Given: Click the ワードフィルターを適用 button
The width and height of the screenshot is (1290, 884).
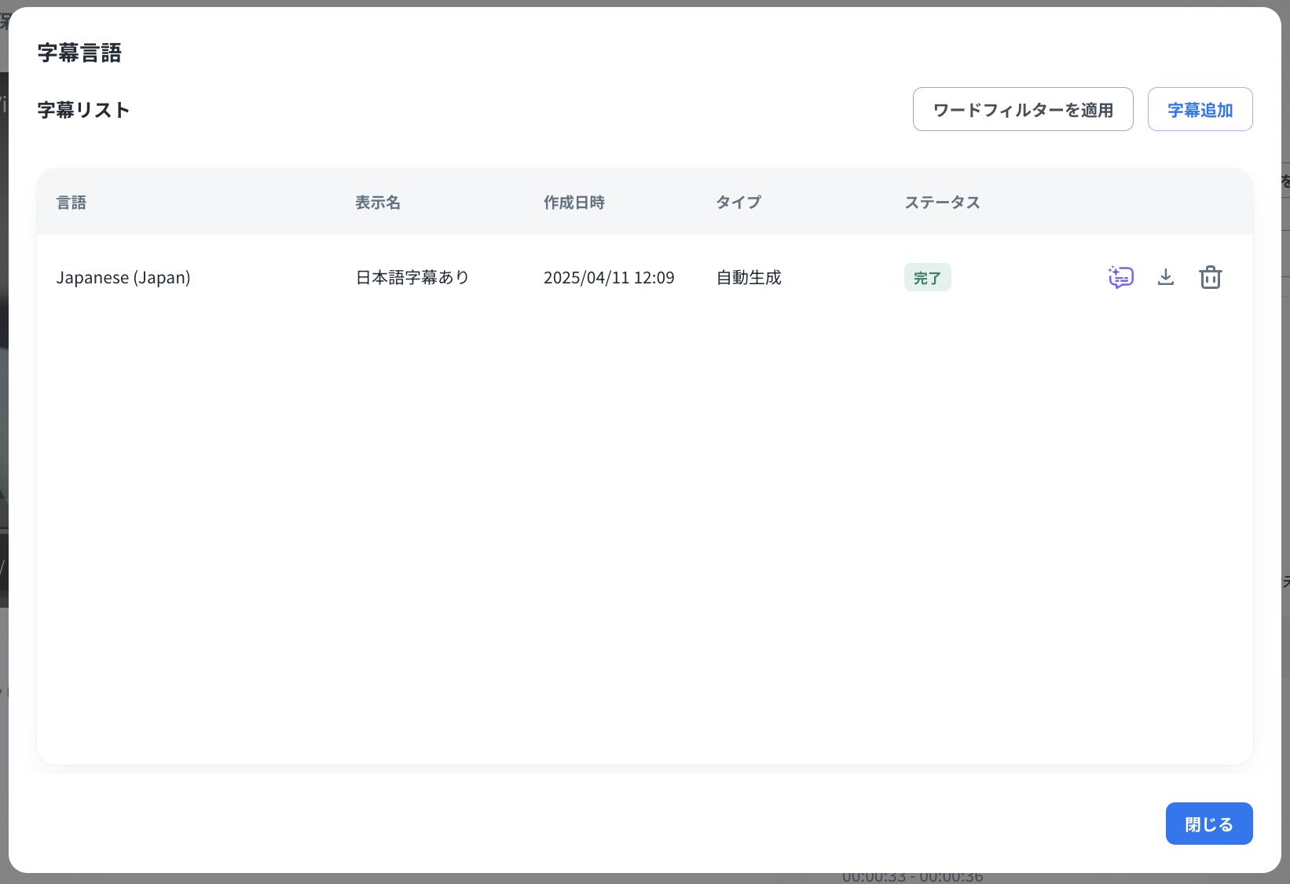Looking at the screenshot, I should click(1022, 109).
